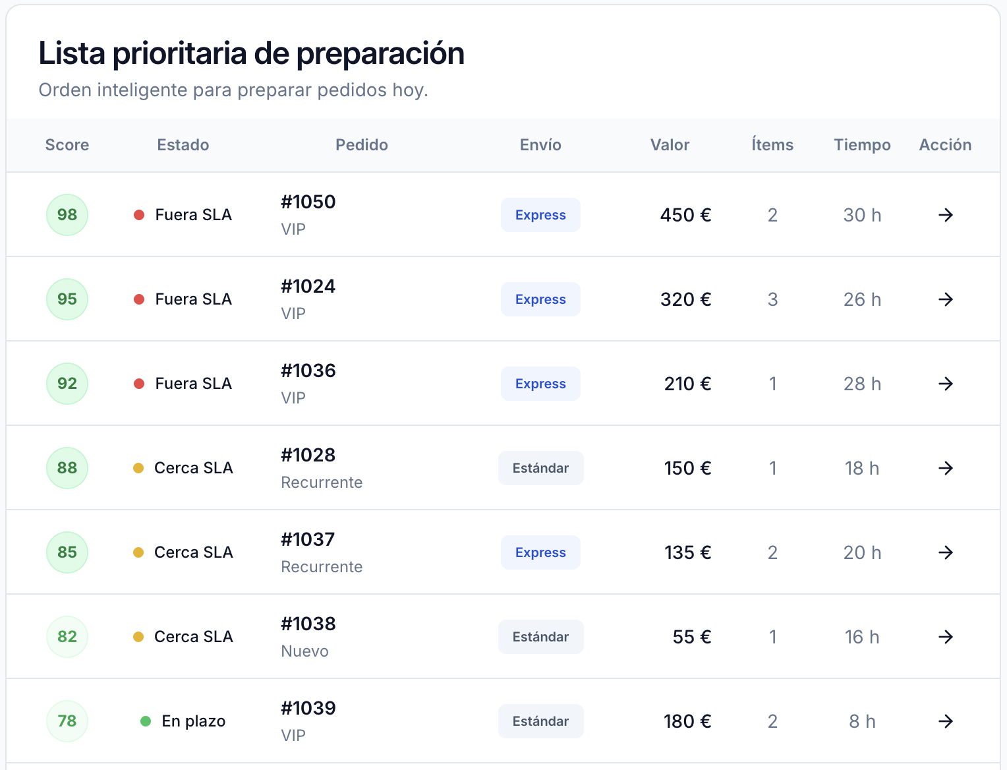The height and width of the screenshot is (770, 1007).
Task: Click the arrow action for order #1038
Action: pyautogui.click(x=946, y=637)
